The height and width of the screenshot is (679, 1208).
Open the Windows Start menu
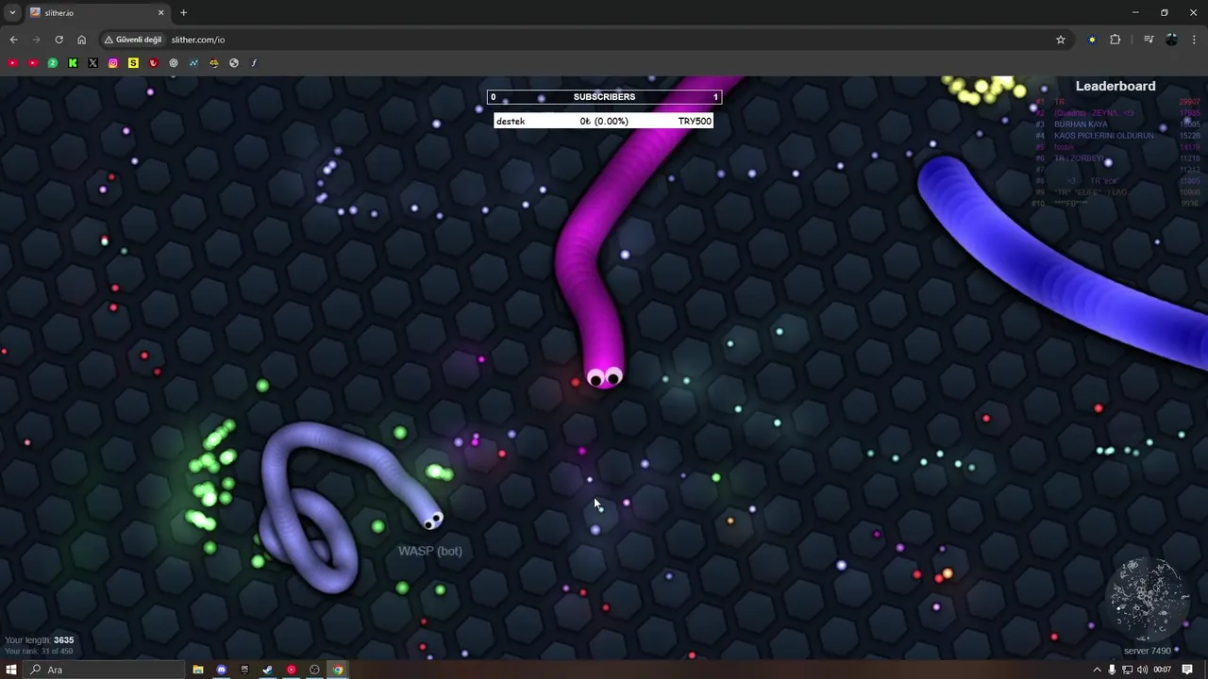point(11,670)
